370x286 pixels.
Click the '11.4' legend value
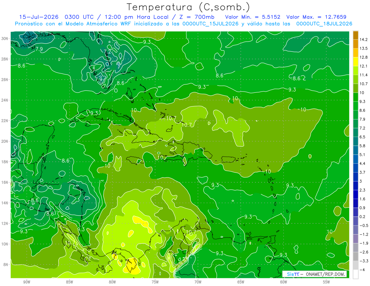point(364,75)
